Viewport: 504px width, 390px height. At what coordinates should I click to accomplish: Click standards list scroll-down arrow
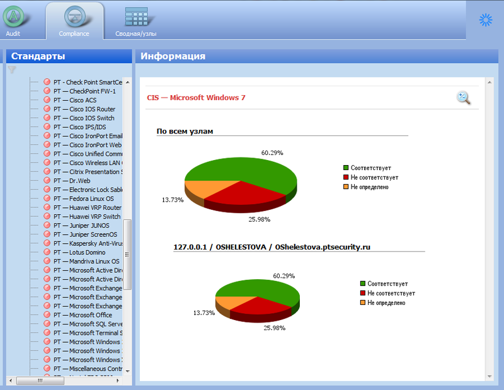click(128, 371)
